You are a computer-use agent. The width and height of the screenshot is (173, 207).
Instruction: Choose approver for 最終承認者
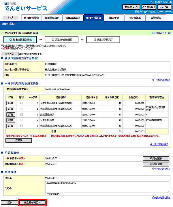click(x=156, y=164)
